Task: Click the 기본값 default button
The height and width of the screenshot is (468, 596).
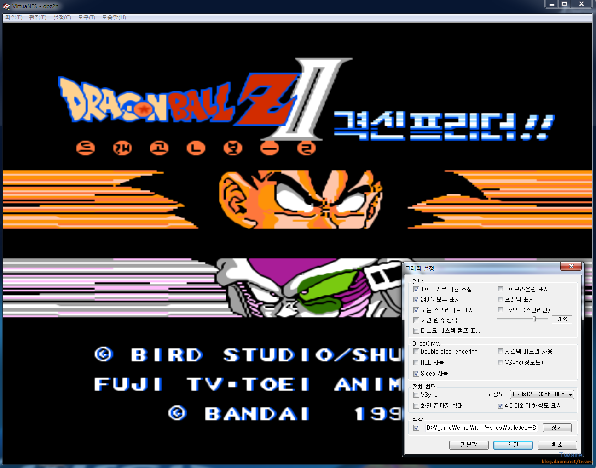Action: pyautogui.click(x=469, y=445)
